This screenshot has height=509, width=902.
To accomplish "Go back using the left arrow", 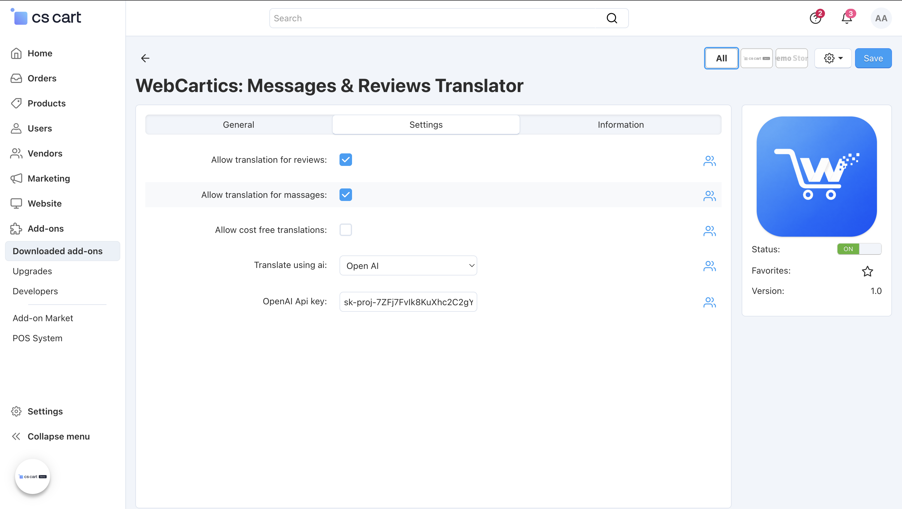I will click(x=145, y=58).
